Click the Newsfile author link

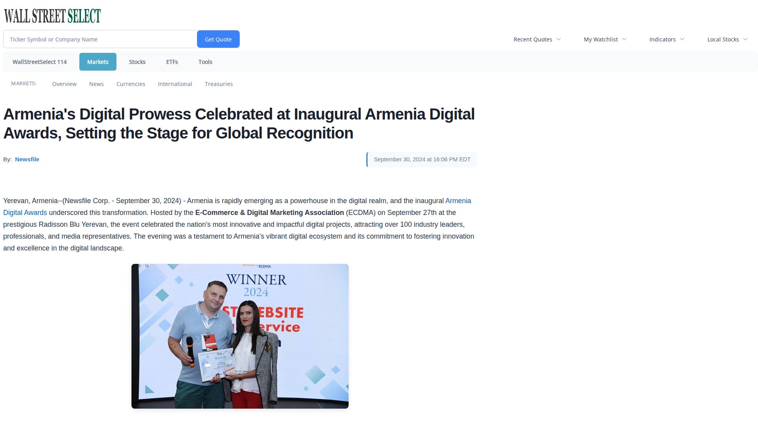[x=27, y=159]
